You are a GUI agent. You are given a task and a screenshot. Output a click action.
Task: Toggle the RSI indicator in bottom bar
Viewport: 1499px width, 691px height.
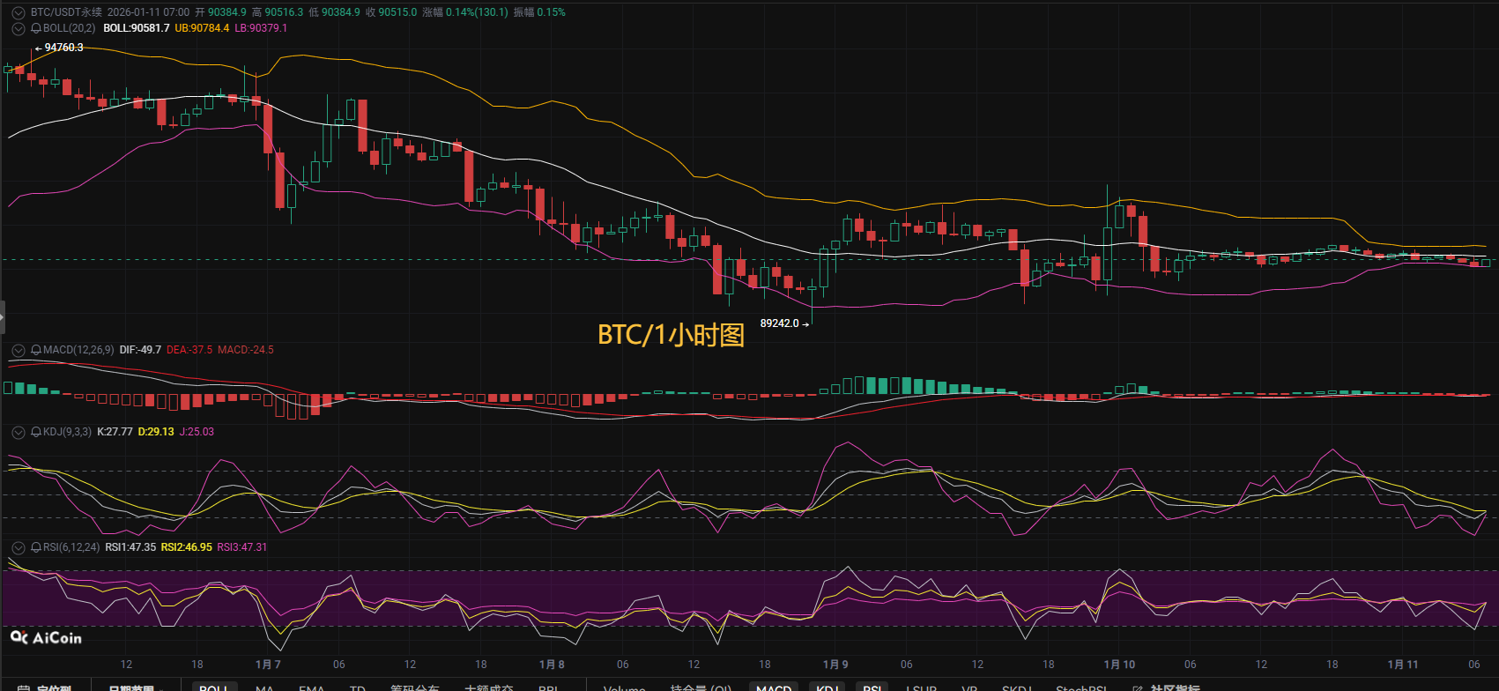click(872, 687)
